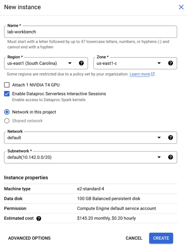The height and width of the screenshot is (247, 187).
Task: Select the Shared network radio option
Action: [x=7, y=121]
